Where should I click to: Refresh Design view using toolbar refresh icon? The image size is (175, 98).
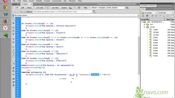point(79,8)
